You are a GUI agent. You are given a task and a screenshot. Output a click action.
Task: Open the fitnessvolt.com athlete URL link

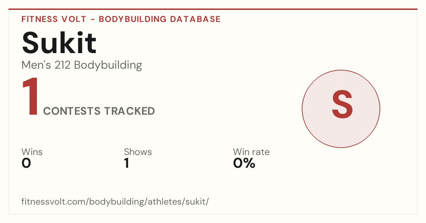pyautogui.click(x=115, y=202)
